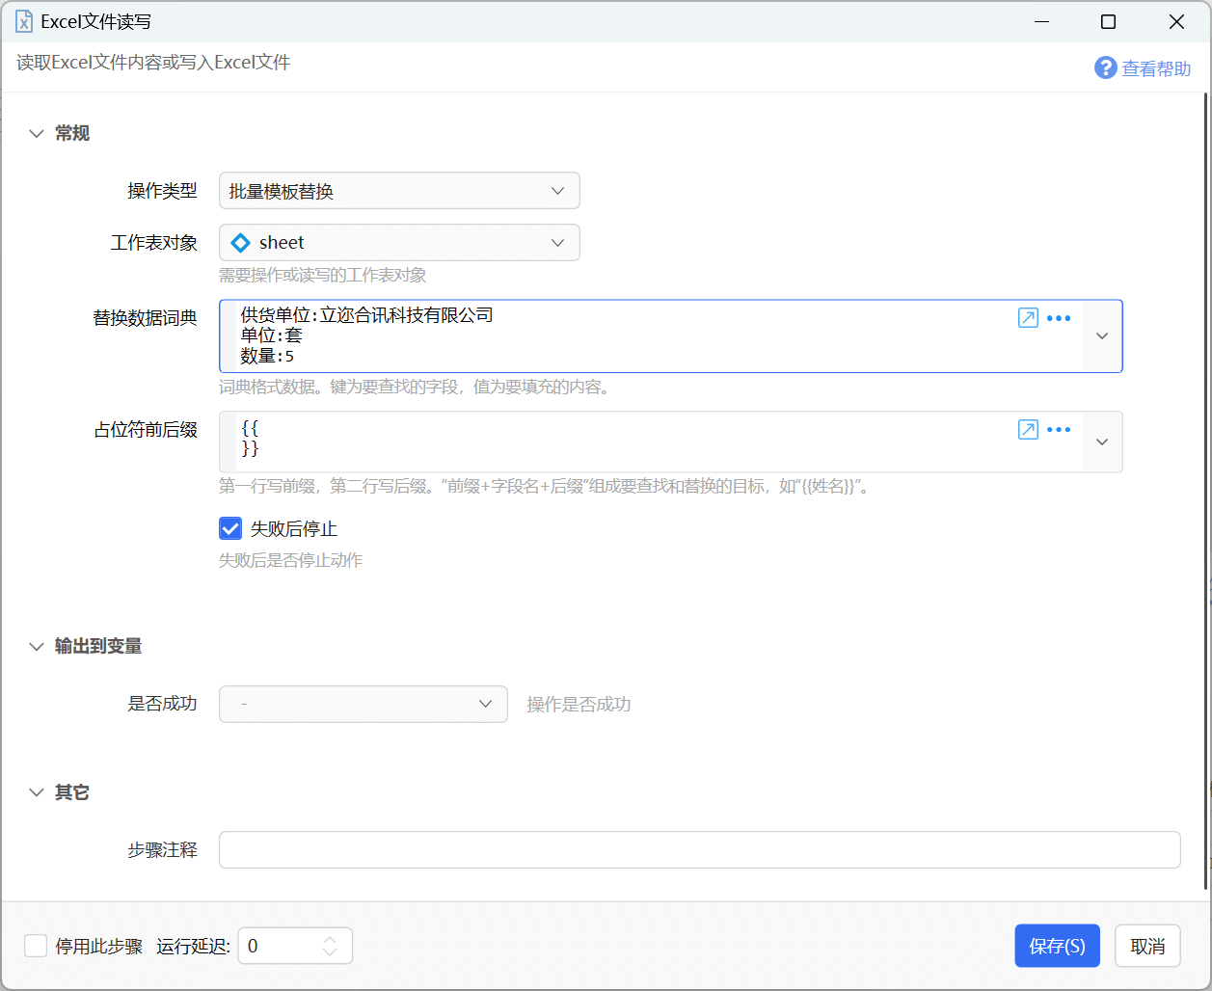The image size is (1212, 991).
Task: Click the blue question mark help icon
Action: tap(1105, 67)
